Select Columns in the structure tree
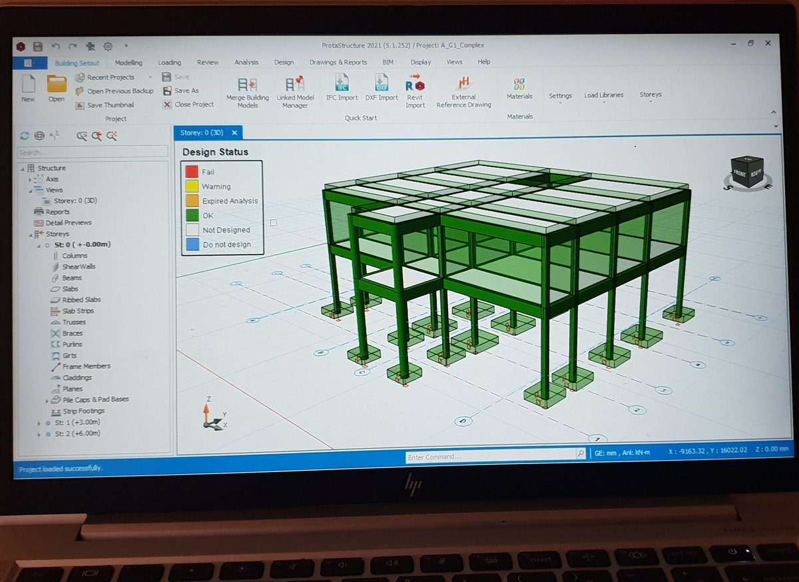The height and width of the screenshot is (582, 799). point(75,256)
